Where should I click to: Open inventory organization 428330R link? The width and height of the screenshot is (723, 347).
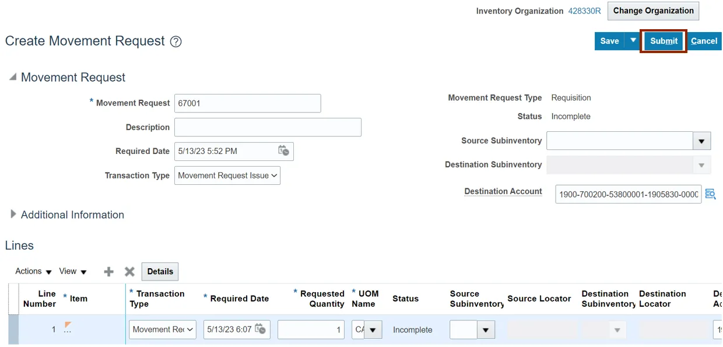pos(584,11)
